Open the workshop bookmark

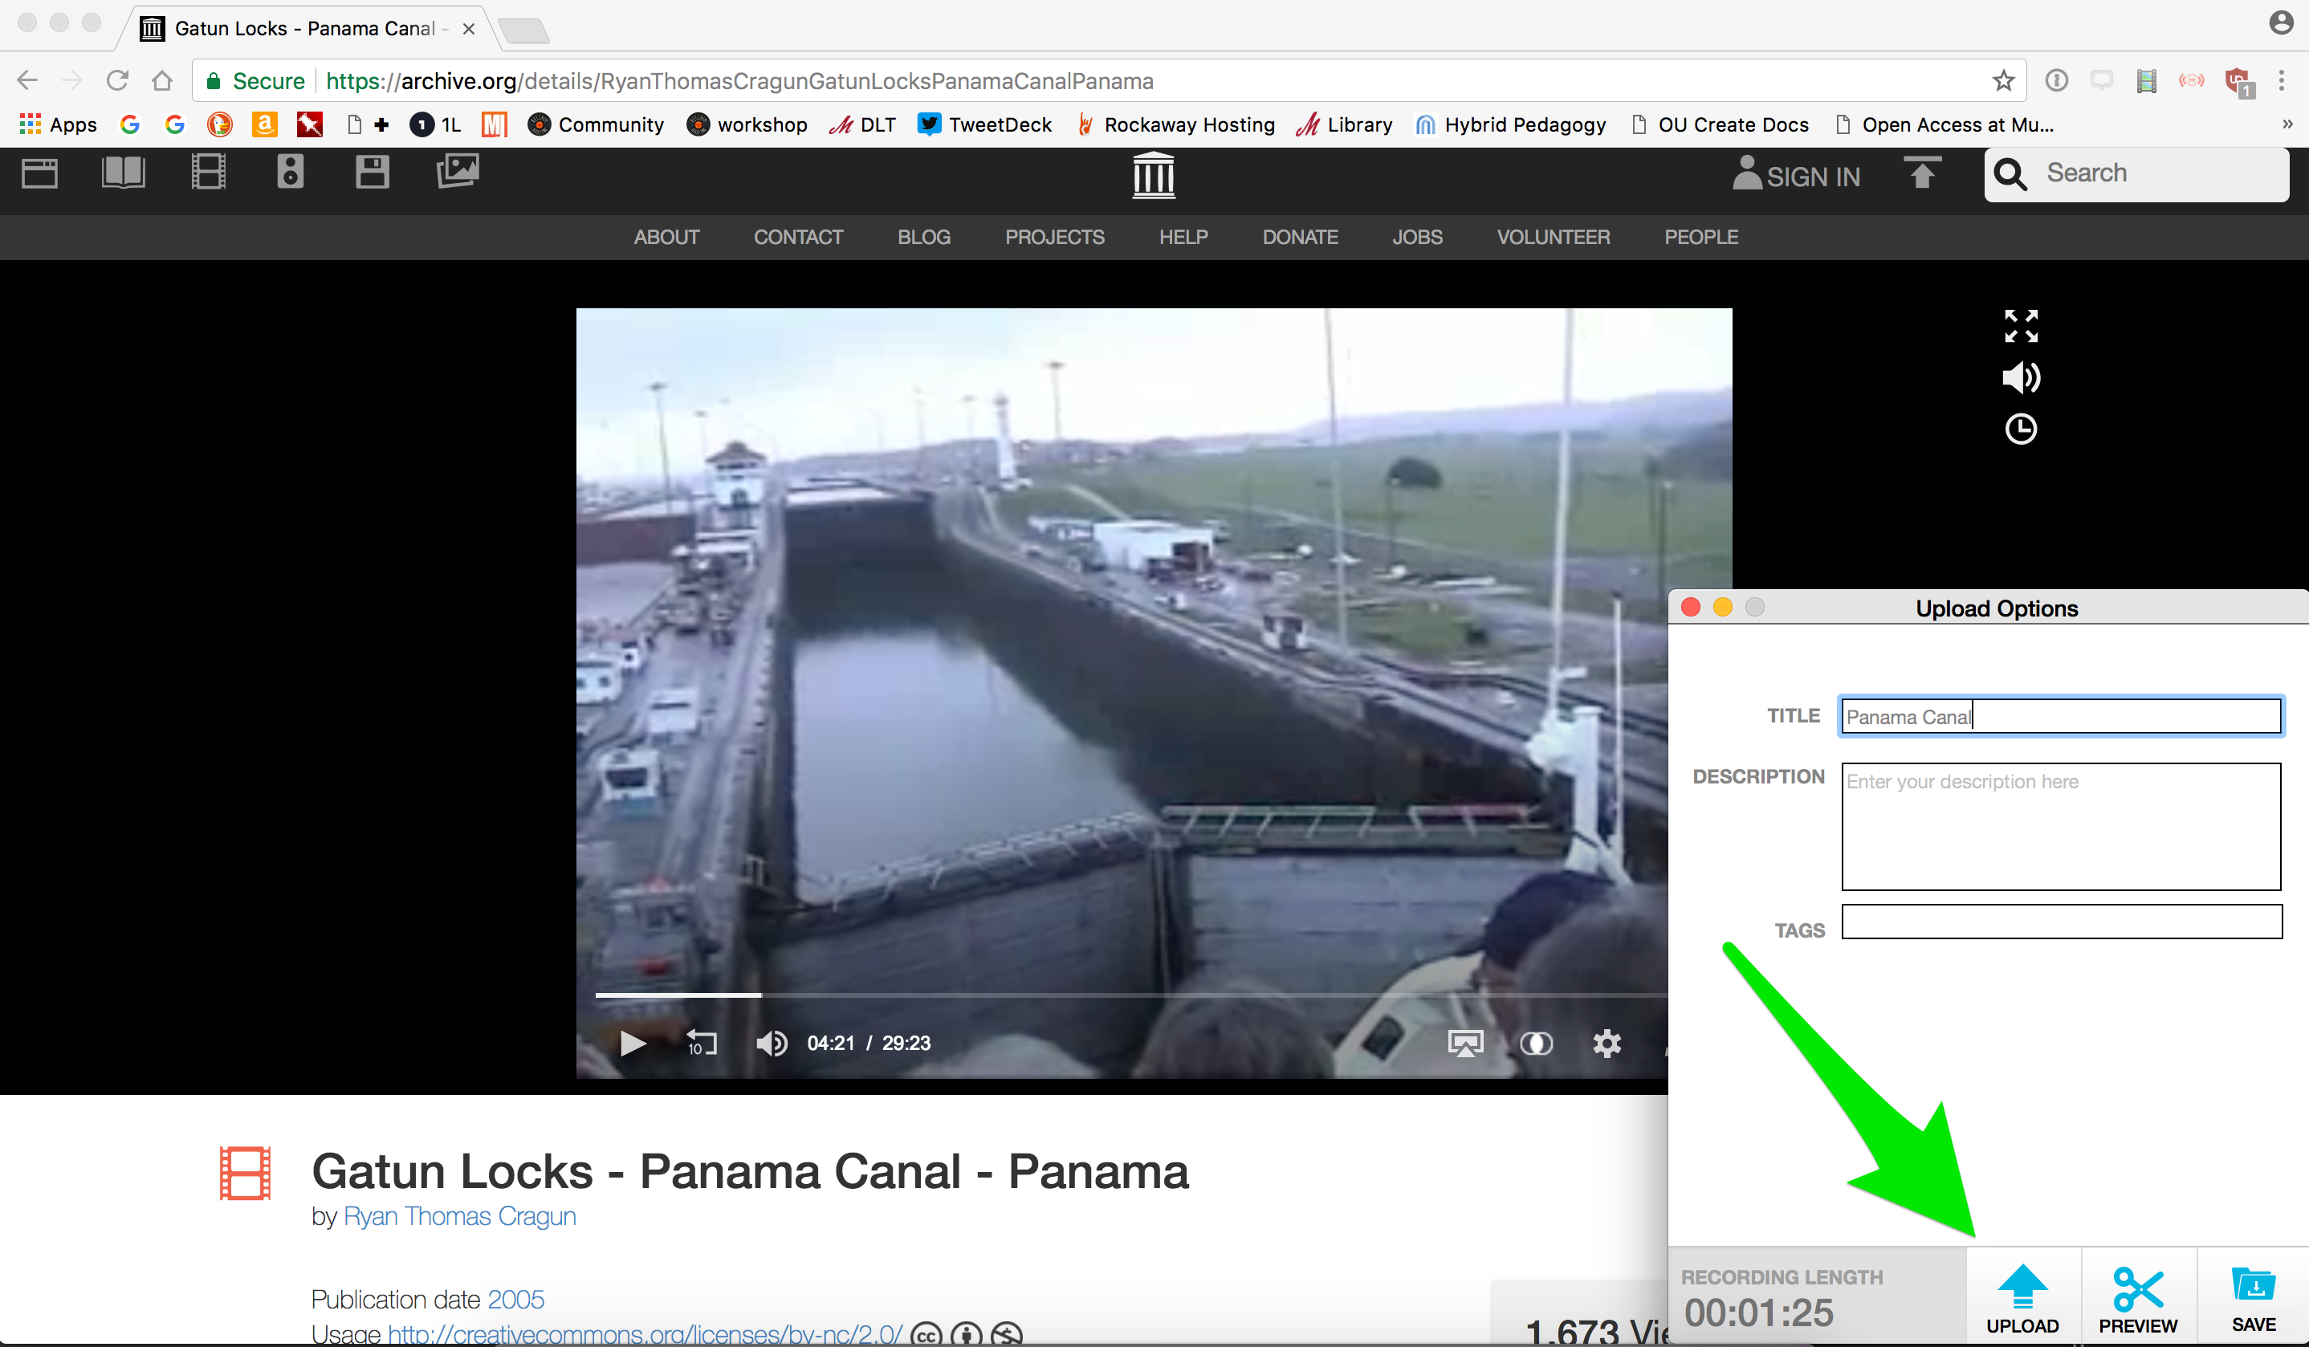747,124
